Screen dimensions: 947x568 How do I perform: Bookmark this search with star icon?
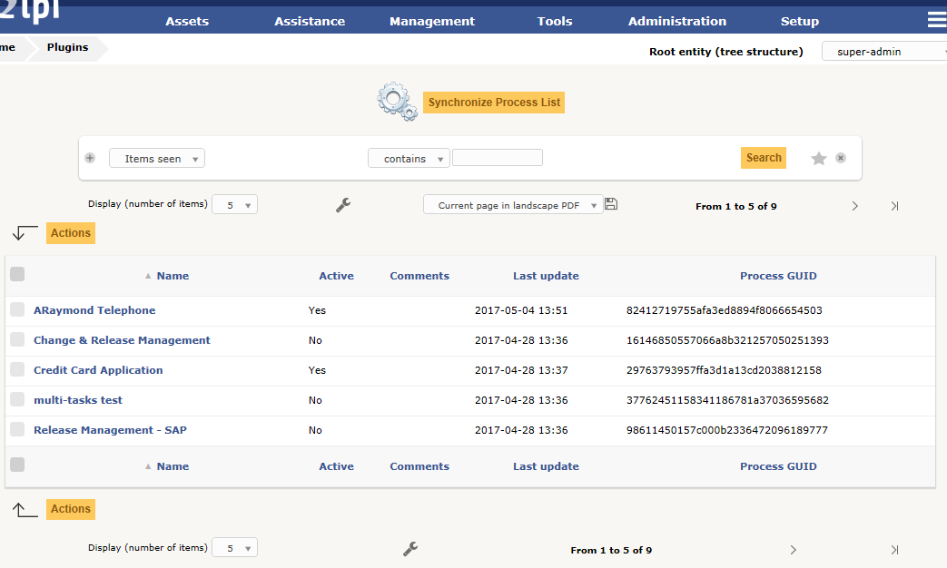pyautogui.click(x=818, y=159)
